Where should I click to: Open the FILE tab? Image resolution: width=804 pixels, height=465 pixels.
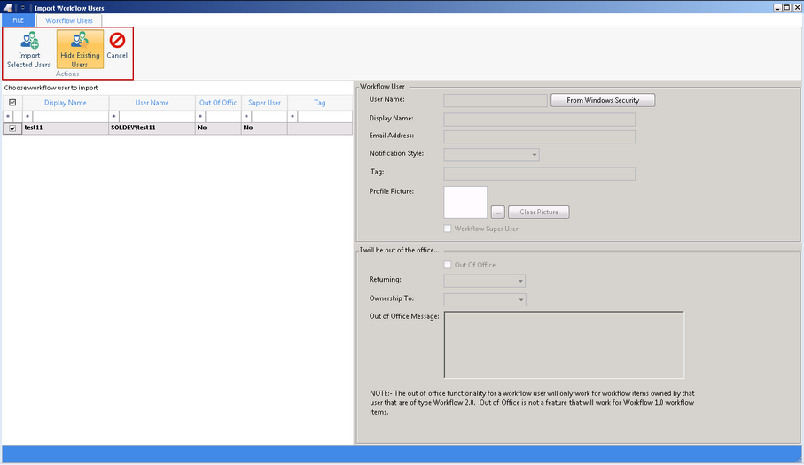[x=18, y=20]
